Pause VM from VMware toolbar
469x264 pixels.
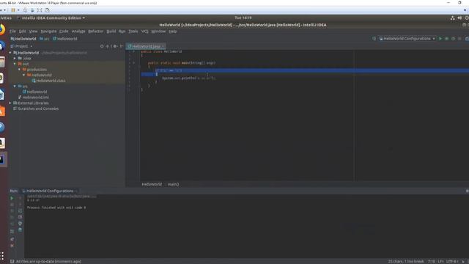click(x=13, y=10)
